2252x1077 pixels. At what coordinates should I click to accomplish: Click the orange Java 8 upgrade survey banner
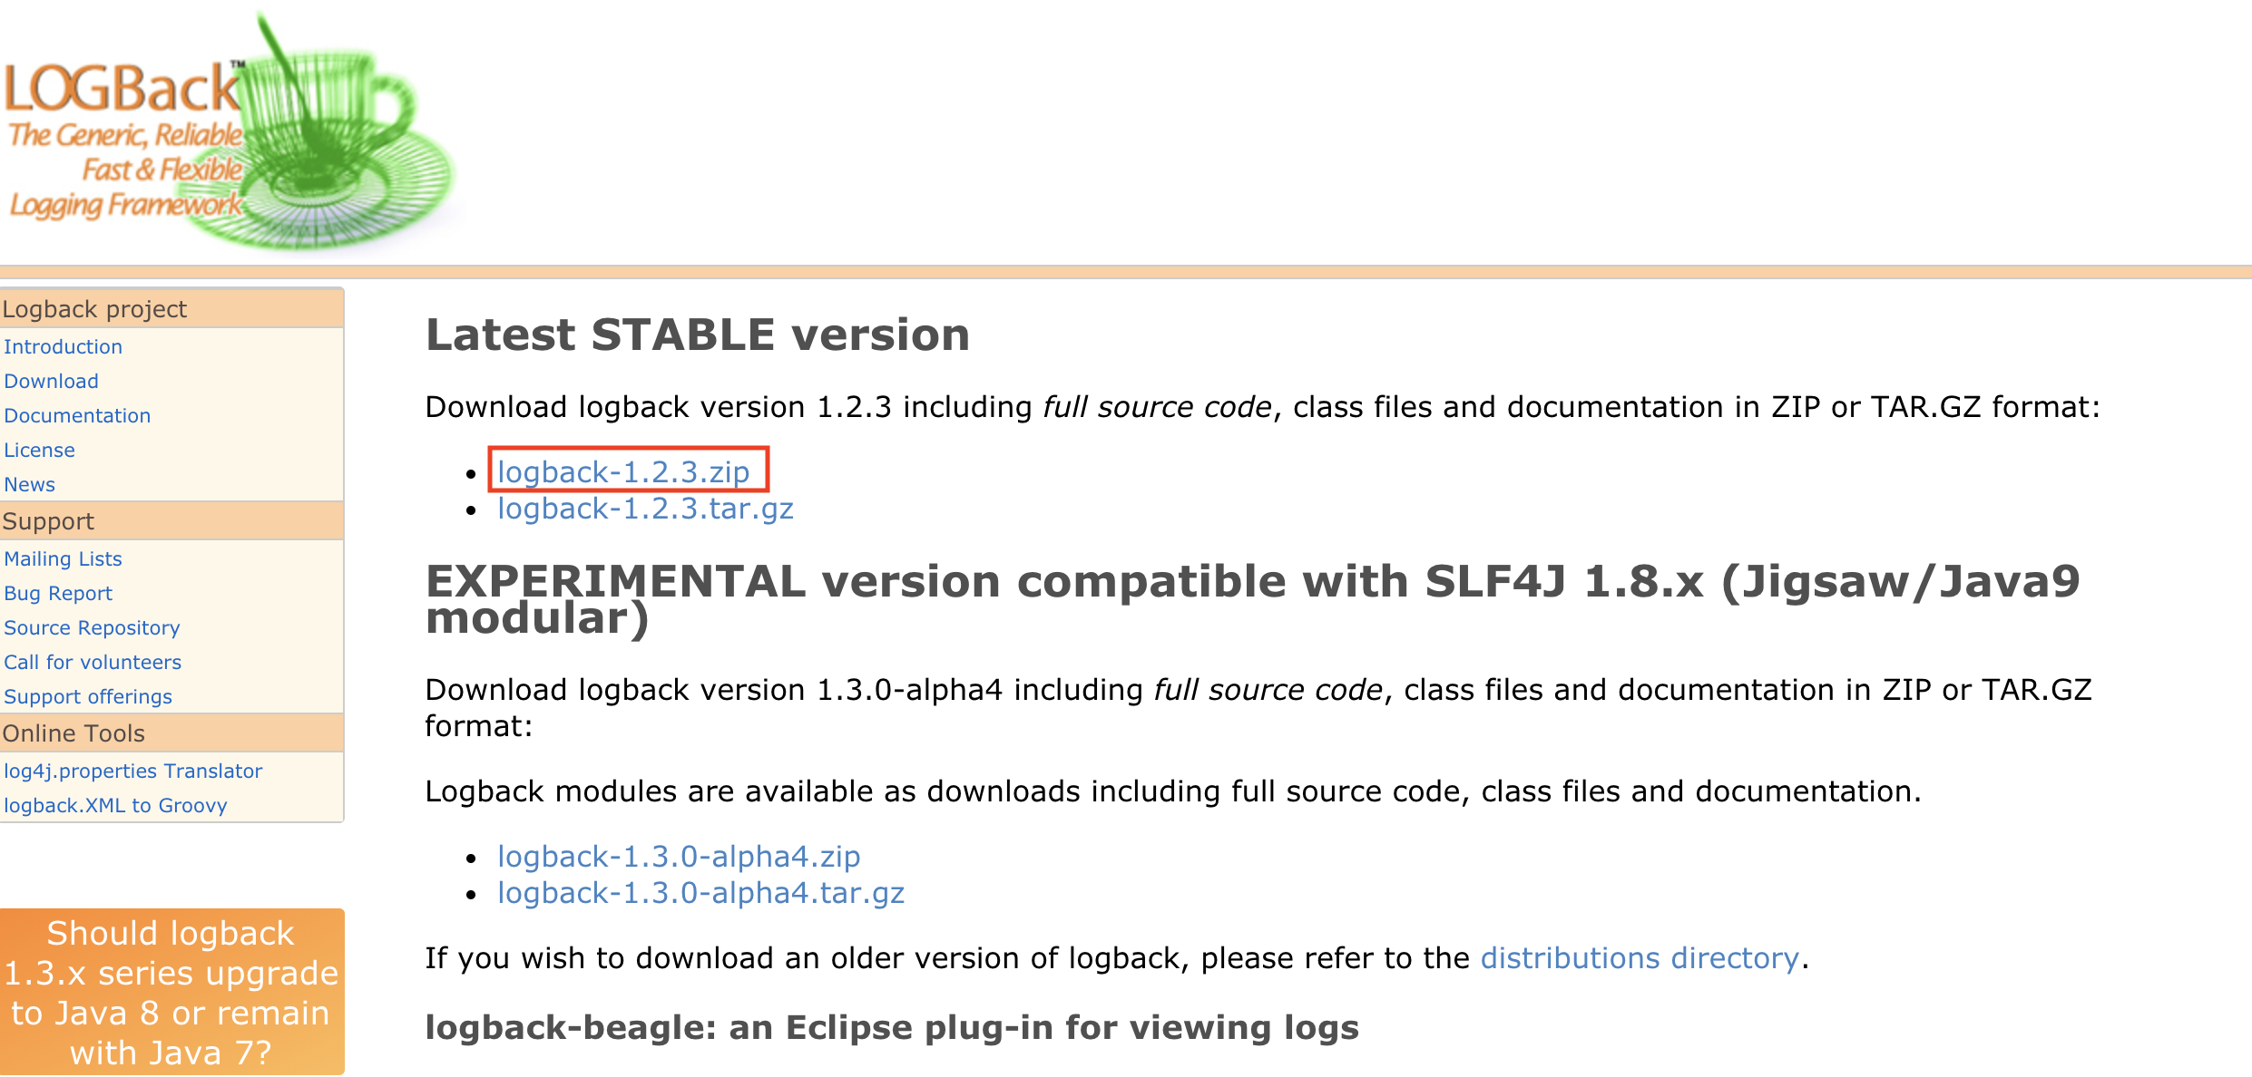171,993
